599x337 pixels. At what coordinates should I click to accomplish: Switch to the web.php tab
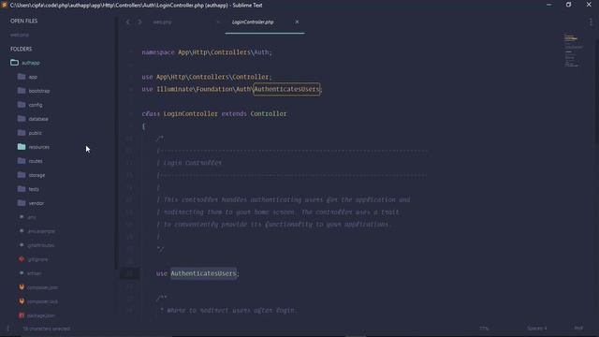[162, 22]
